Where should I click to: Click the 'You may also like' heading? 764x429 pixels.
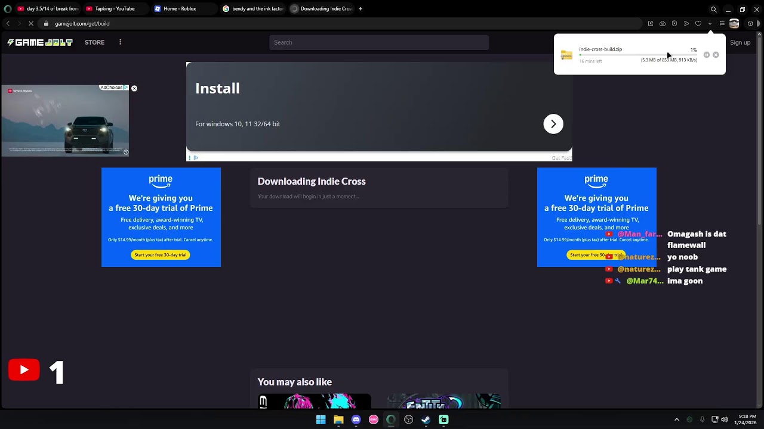[x=295, y=382]
